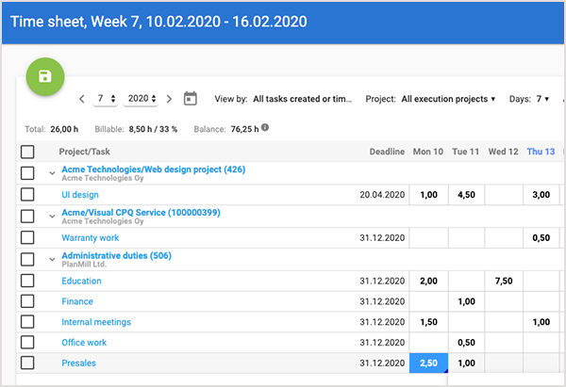566x387 pixels.
Task: Collapse the Acme/Visual CPQ Service group
Action: [x=52, y=217]
